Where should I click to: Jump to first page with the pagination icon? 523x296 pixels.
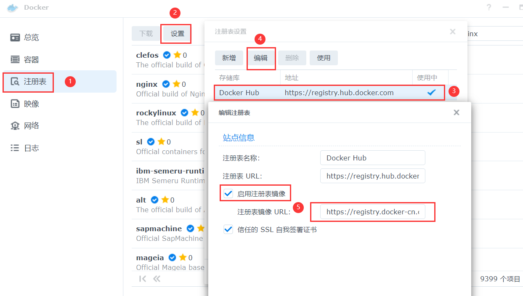click(x=143, y=279)
